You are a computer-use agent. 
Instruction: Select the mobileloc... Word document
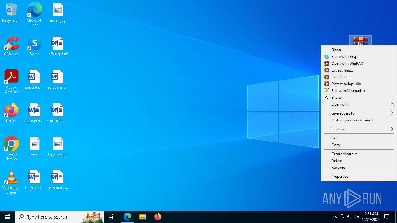34,180
